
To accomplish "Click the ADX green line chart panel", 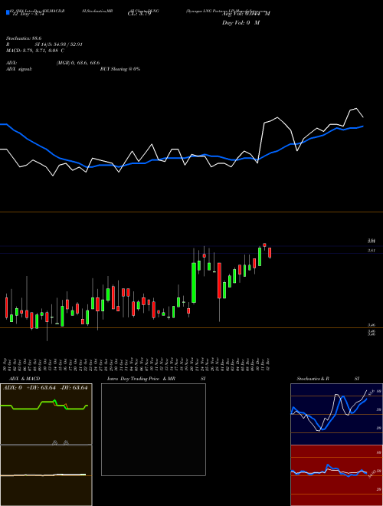I will pos(46,414).
